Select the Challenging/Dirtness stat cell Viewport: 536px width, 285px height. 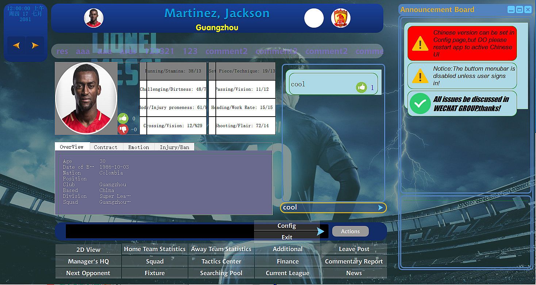(173, 89)
